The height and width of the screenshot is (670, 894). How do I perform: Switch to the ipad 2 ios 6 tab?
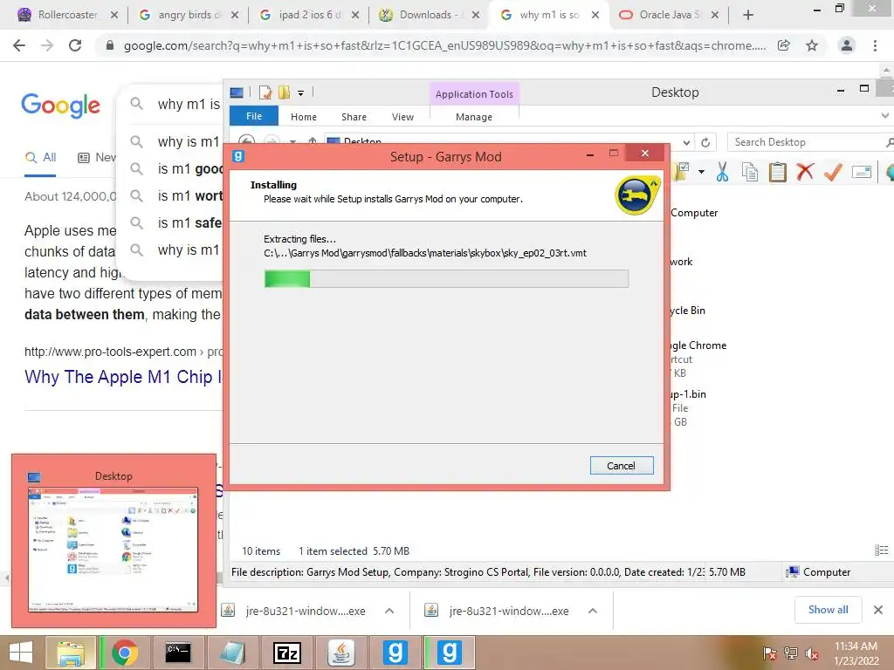(309, 15)
